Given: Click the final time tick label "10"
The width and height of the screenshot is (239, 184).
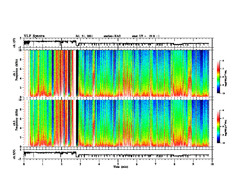Looking at the screenshot, I should coord(212,164).
